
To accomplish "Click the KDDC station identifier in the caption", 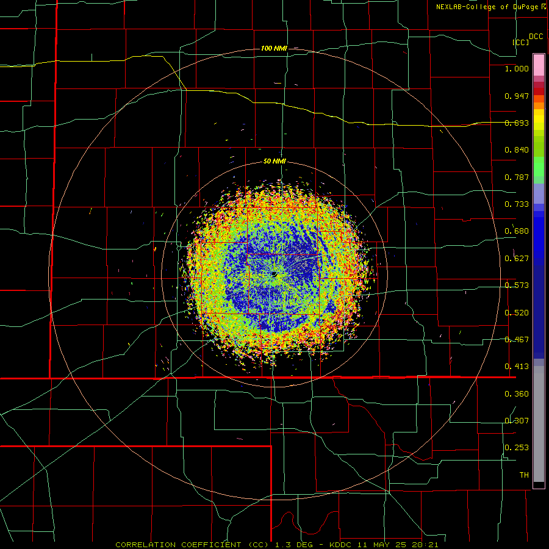I will (x=342, y=545).
